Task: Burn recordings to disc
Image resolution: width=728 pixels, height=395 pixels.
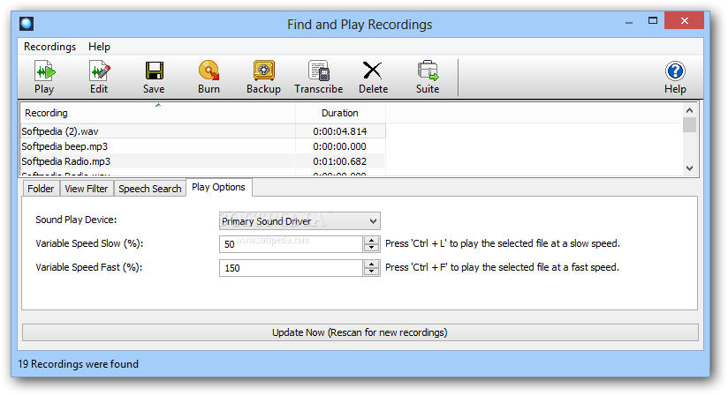Action: [209, 78]
